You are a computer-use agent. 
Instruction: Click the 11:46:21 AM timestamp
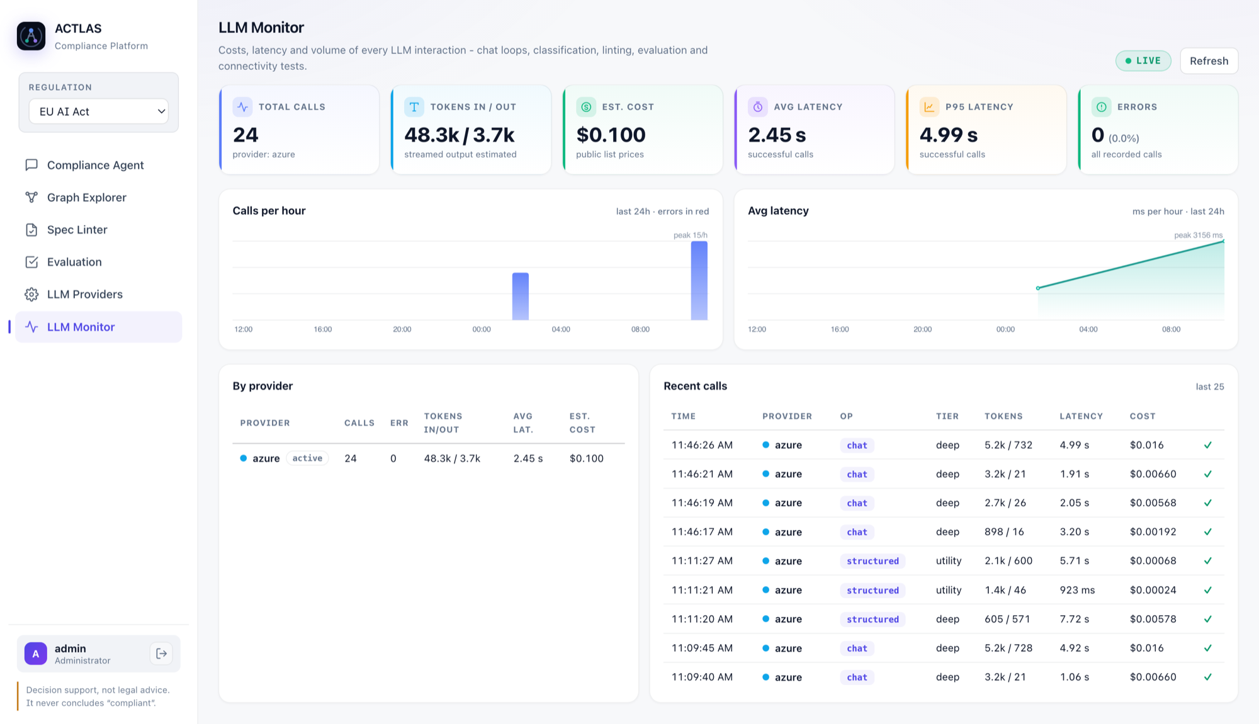[x=702, y=474]
